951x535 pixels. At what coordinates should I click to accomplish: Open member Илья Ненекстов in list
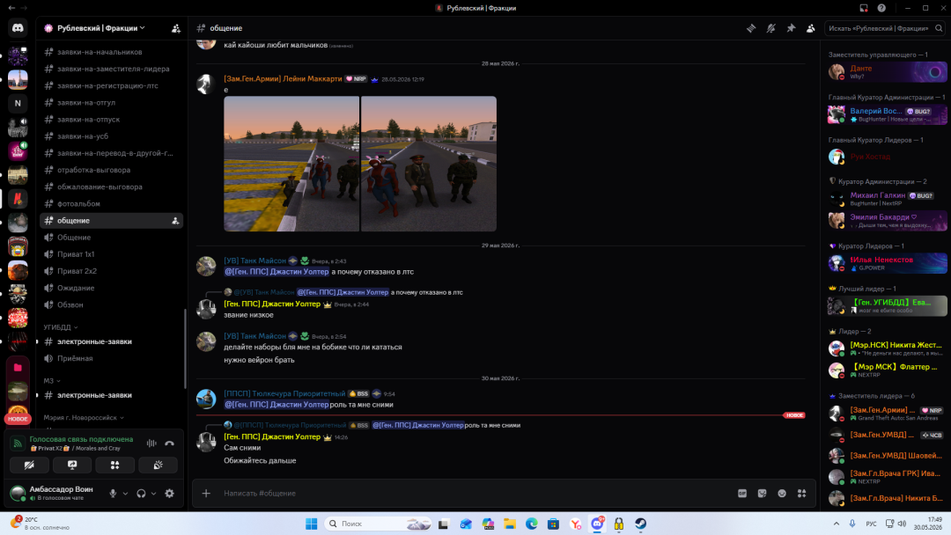[x=887, y=264]
